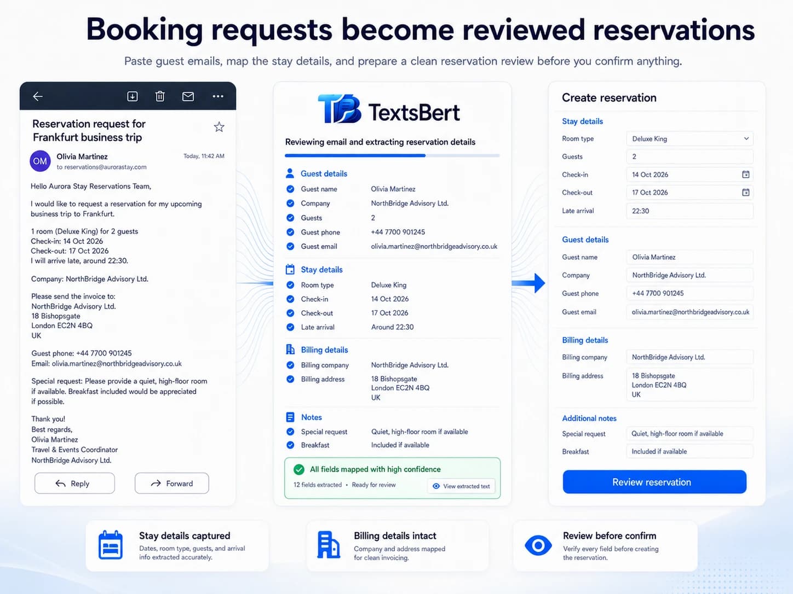Image resolution: width=793 pixels, height=594 pixels.
Task: Click the Billing details building icon
Action: [x=290, y=350]
